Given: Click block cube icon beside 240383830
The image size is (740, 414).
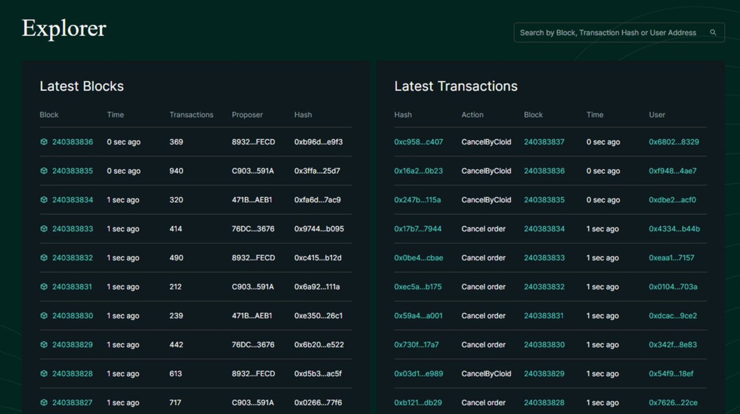Looking at the screenshot, I should (x=44, y=315).
